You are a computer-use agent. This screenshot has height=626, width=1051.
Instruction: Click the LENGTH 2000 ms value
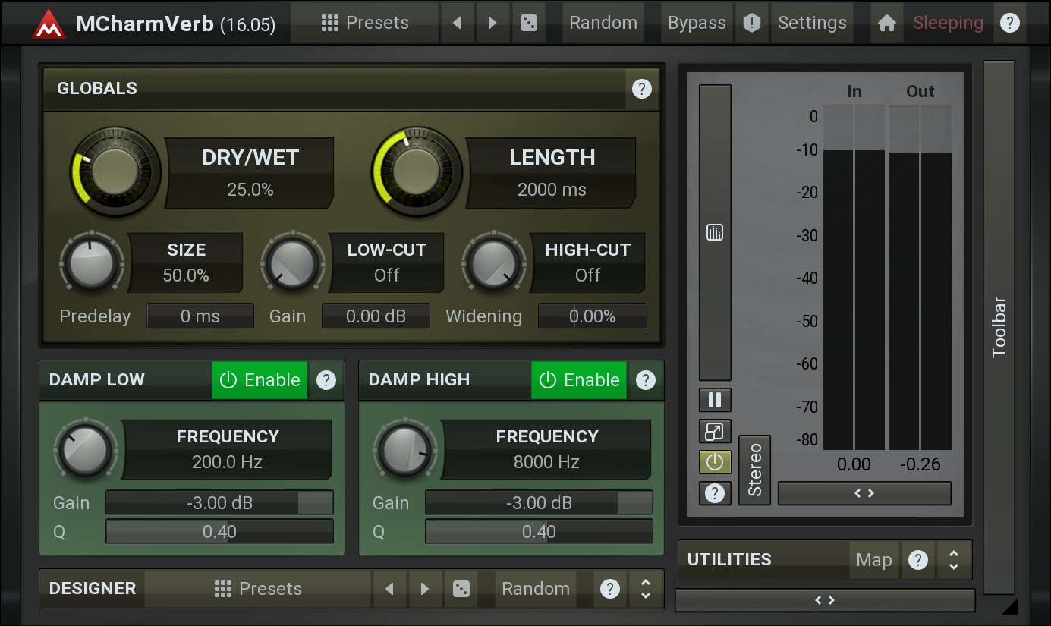click(x=552, y=190)
